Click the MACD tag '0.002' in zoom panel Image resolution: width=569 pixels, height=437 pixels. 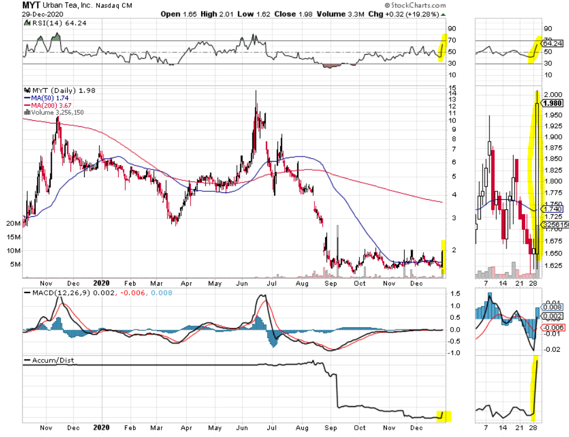553,316
